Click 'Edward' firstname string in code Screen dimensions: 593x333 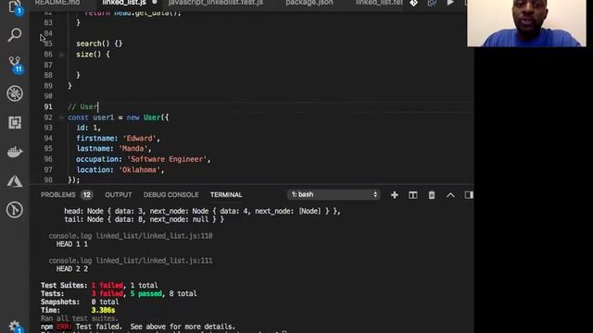tap(140, 139)
